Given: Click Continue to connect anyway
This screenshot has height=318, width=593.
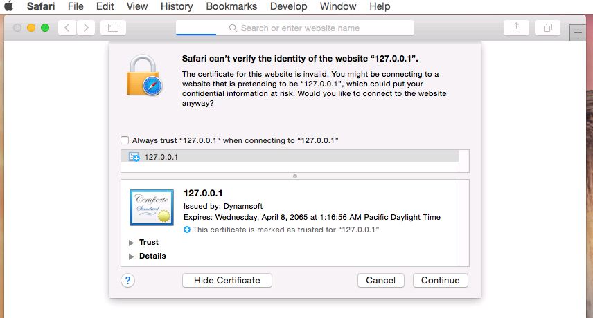Looking at the screenshot, I should click(x=440, y=280).
